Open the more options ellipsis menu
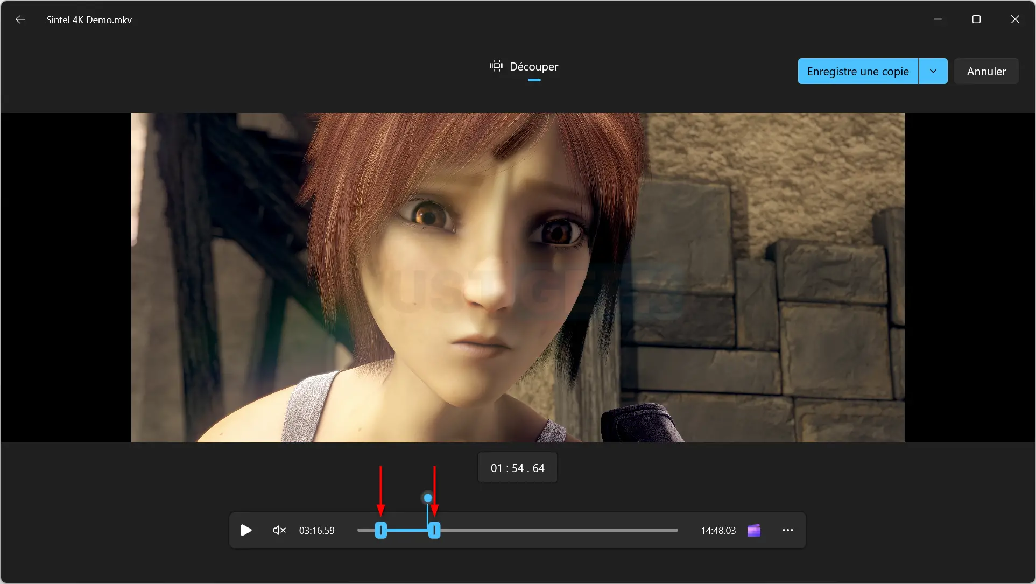The image size is (1036, 584). pyautogui.click(x=788, y=530)
